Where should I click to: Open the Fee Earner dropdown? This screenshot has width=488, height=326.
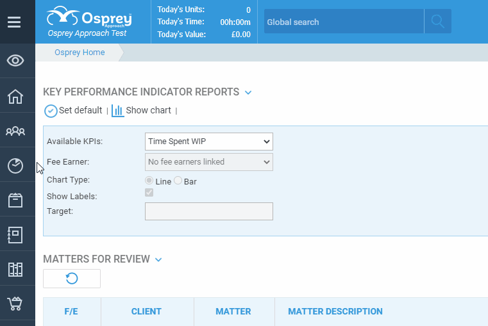pyautogui.click(x=209, y=162)
